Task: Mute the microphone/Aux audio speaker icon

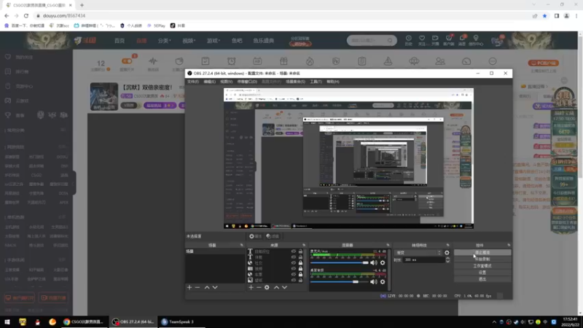Action: (x=374, y=262)
